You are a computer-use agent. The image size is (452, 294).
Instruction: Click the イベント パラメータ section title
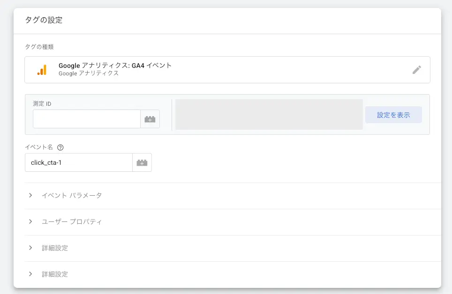coord(72,195)
